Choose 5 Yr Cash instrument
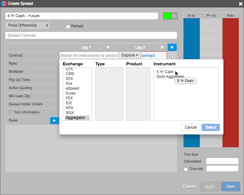The width and height of the screenshot is (244, 195). [x=165, y=72]
